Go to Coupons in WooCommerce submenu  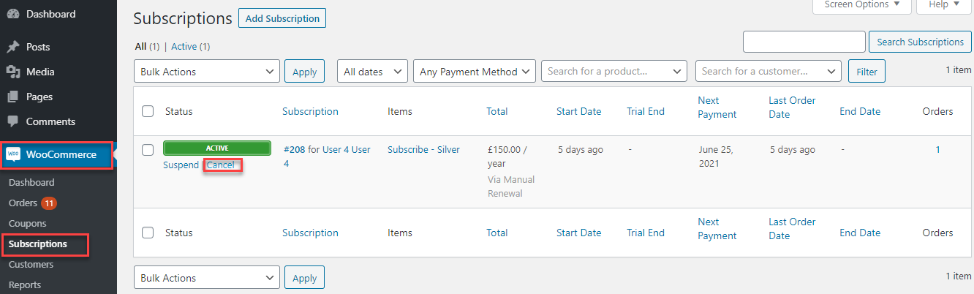[27, 223]
